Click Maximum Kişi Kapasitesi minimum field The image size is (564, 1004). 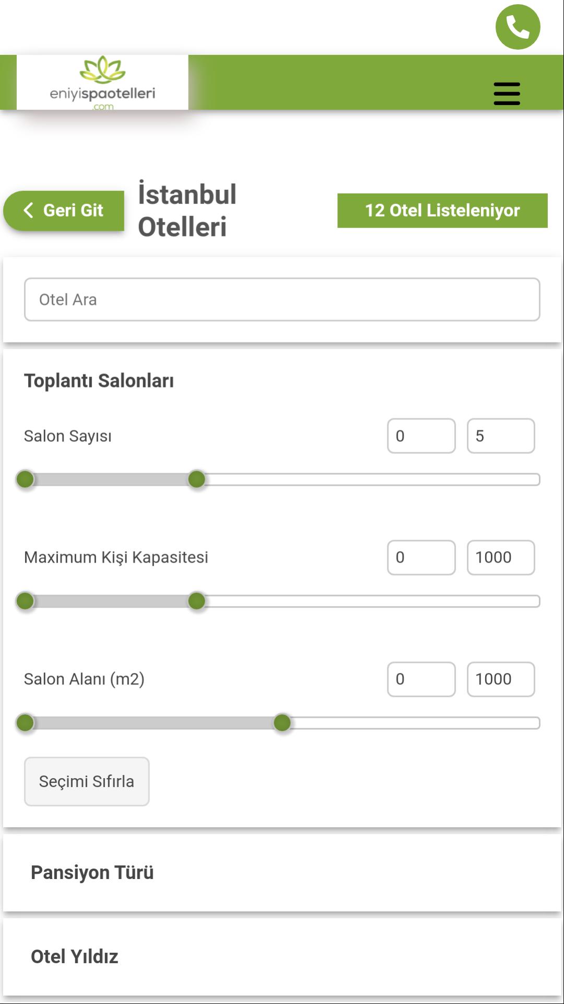[421, 557]
